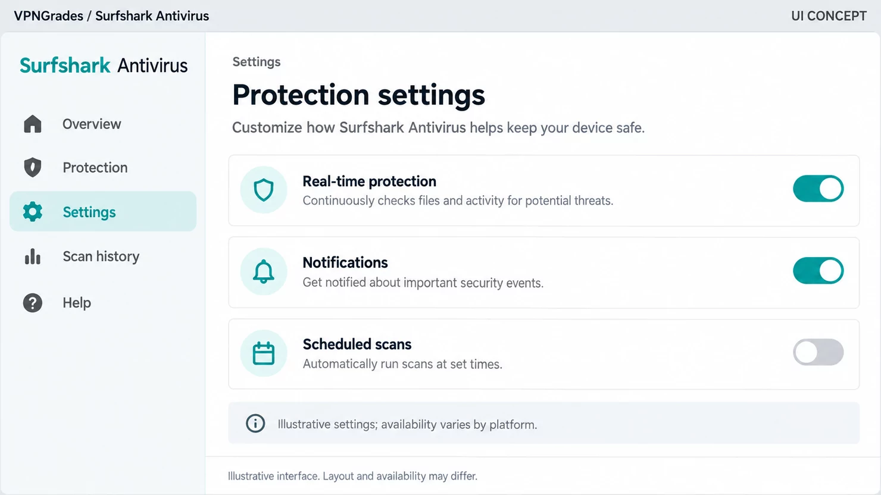
Task: Click the Protection settings heading
Action: tap(359, 95)
